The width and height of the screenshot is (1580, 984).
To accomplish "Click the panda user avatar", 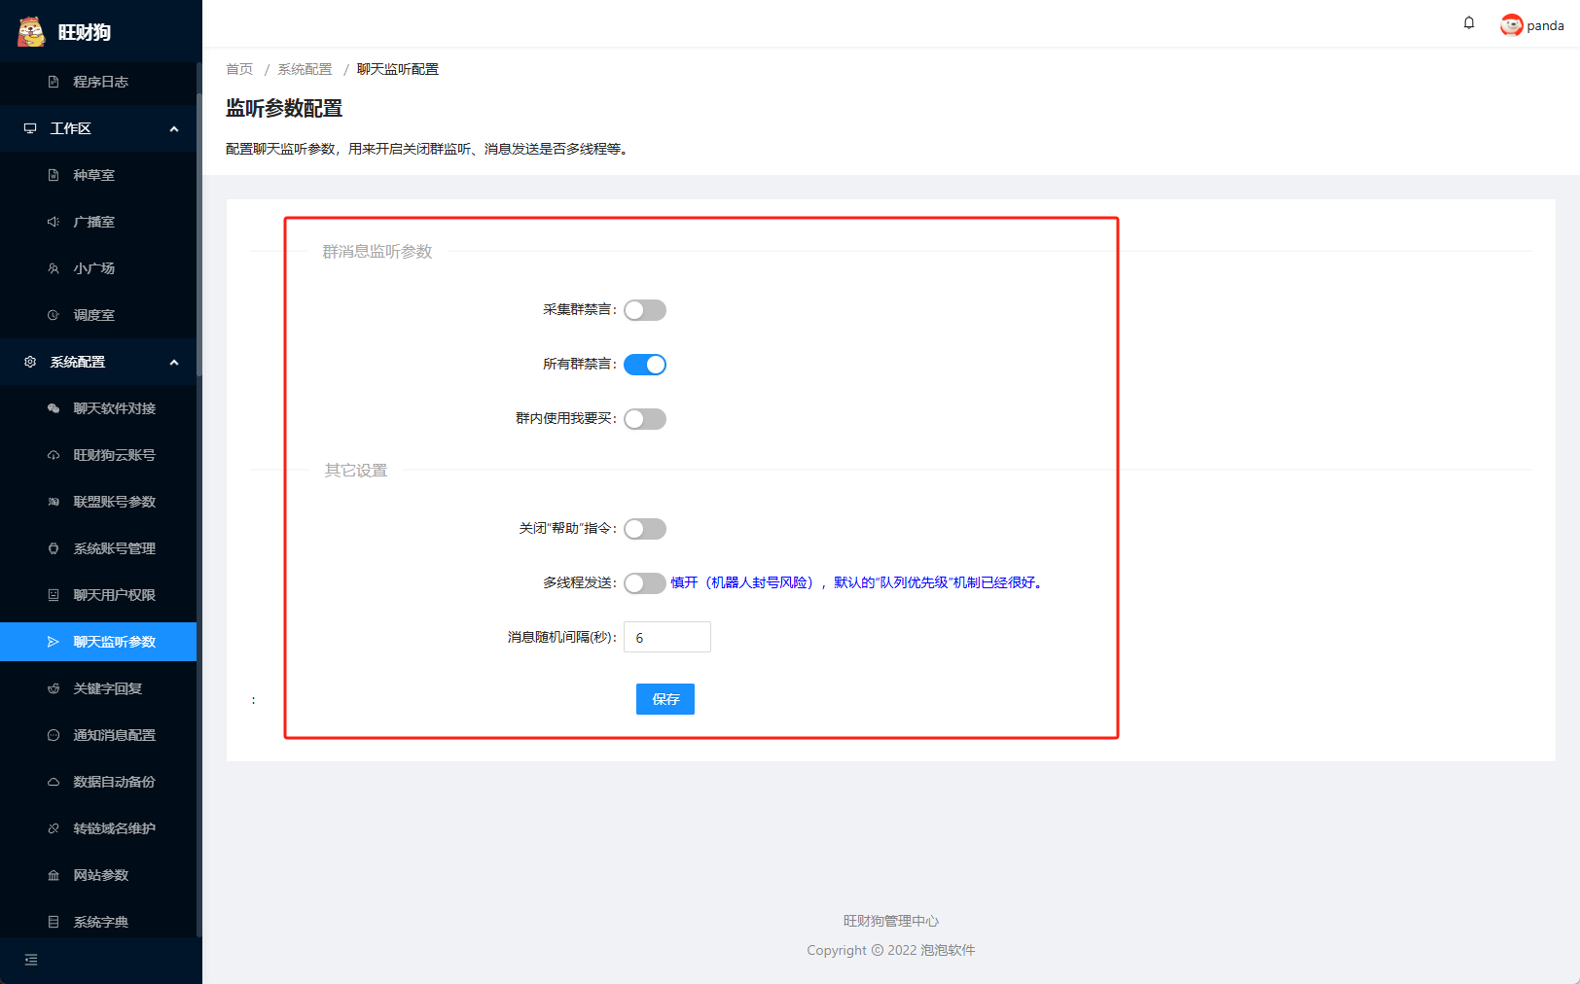I will [1511, 25].
